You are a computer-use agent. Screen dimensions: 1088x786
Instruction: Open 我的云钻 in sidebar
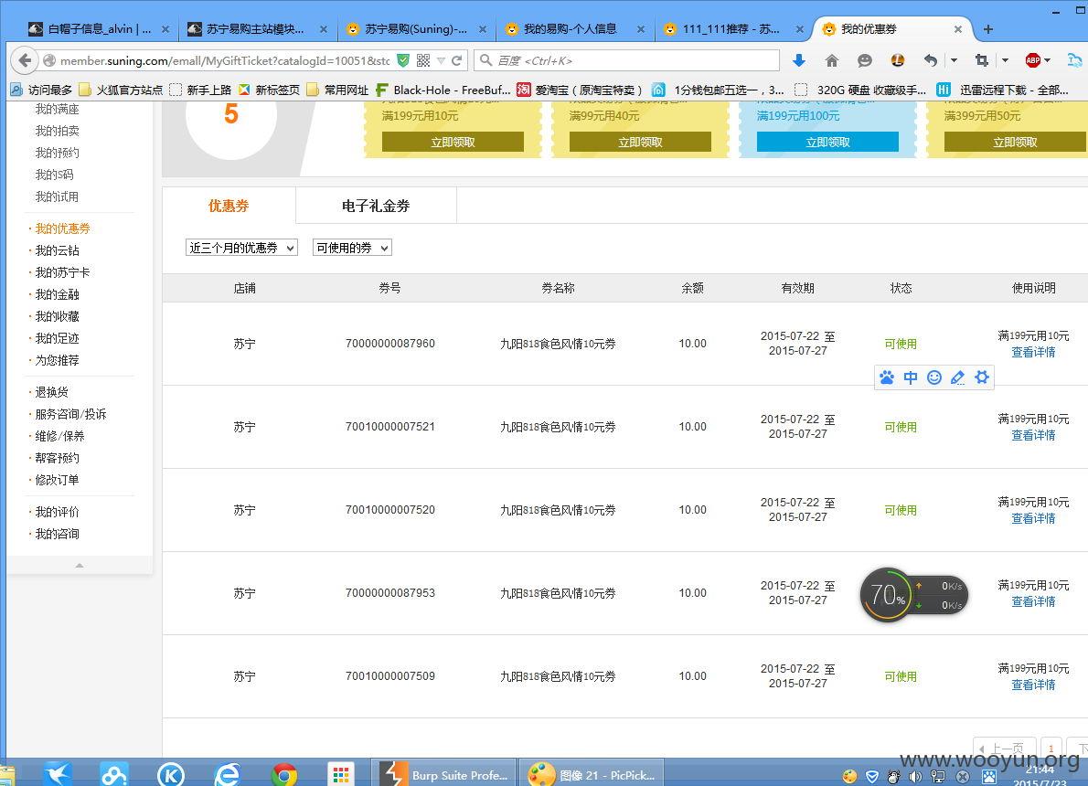tap(57, 250)
